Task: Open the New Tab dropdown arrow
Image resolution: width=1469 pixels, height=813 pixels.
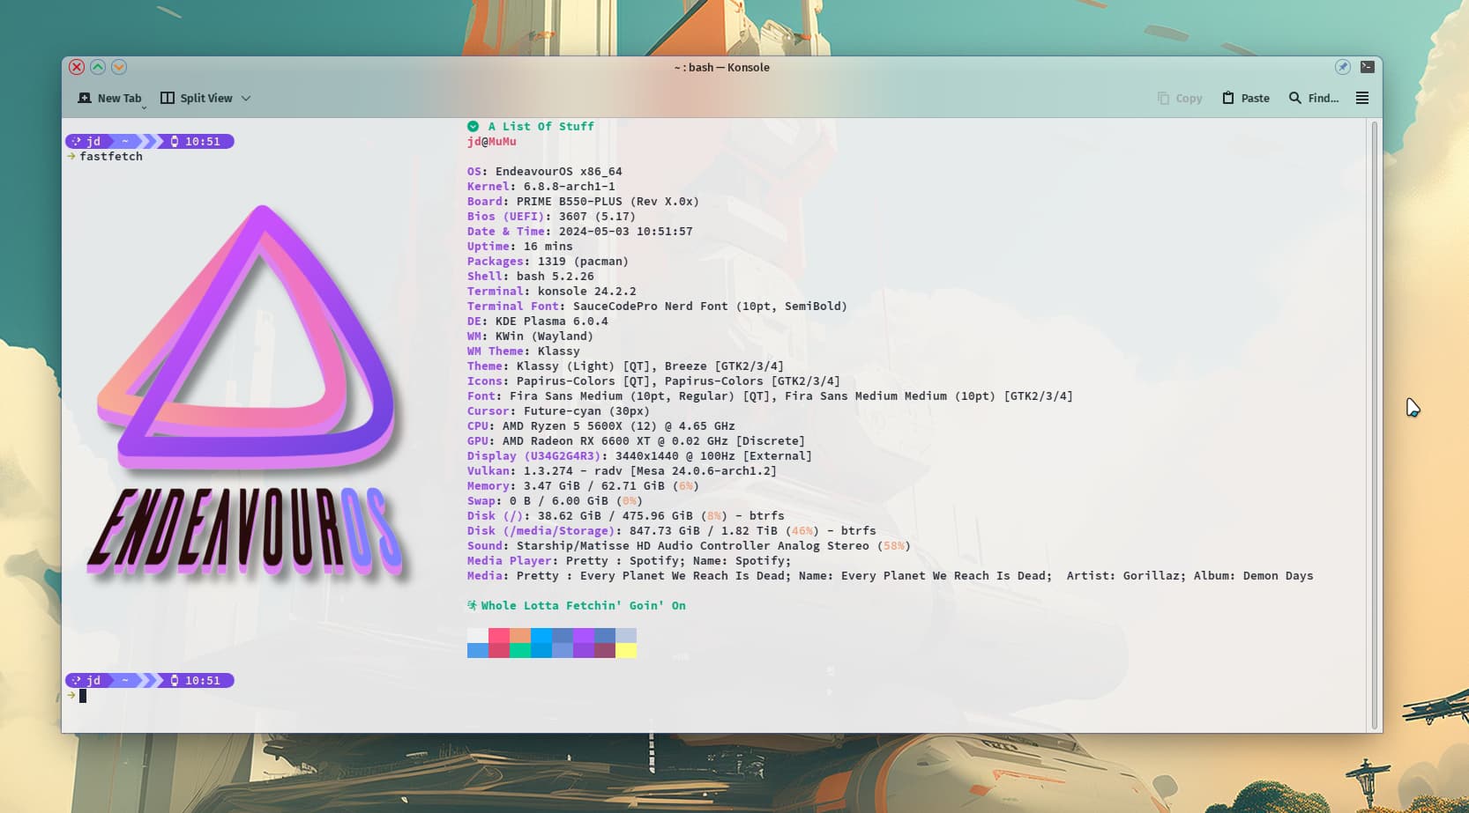Action: tap(144, 107)
